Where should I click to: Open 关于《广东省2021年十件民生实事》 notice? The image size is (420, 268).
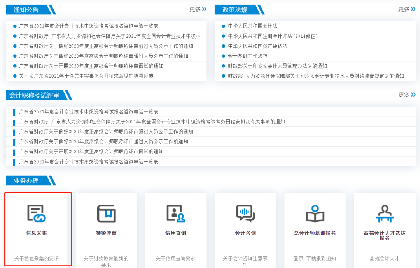(86, 76)
